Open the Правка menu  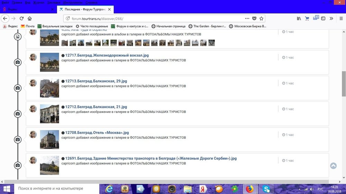[17, 2]
